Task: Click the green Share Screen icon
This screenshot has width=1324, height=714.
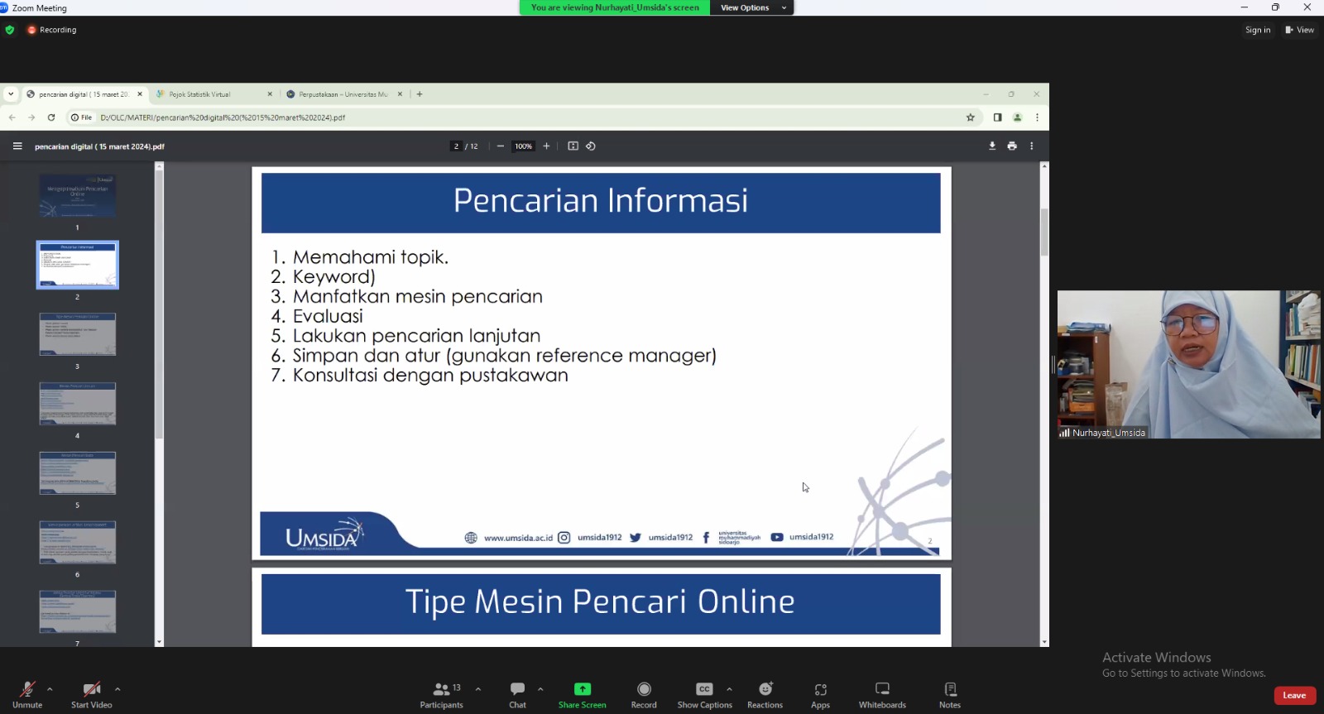Action: click(x=583, y=689)
